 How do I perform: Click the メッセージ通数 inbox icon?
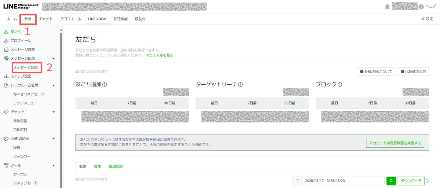[x=6, y=49]
